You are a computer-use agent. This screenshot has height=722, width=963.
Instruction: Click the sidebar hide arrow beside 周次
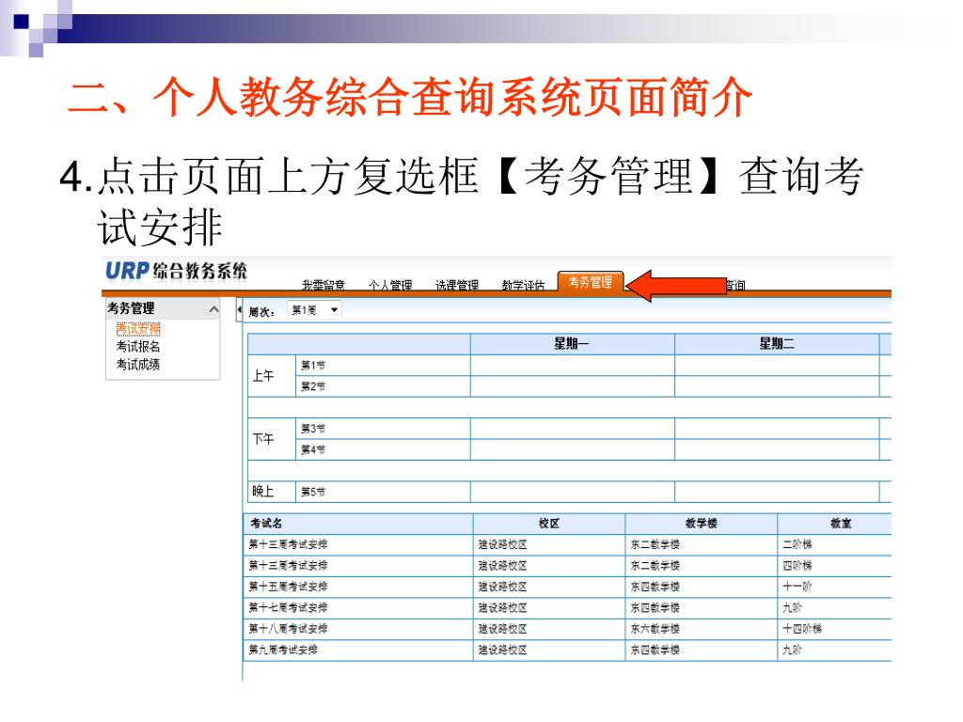coord(239,310)
